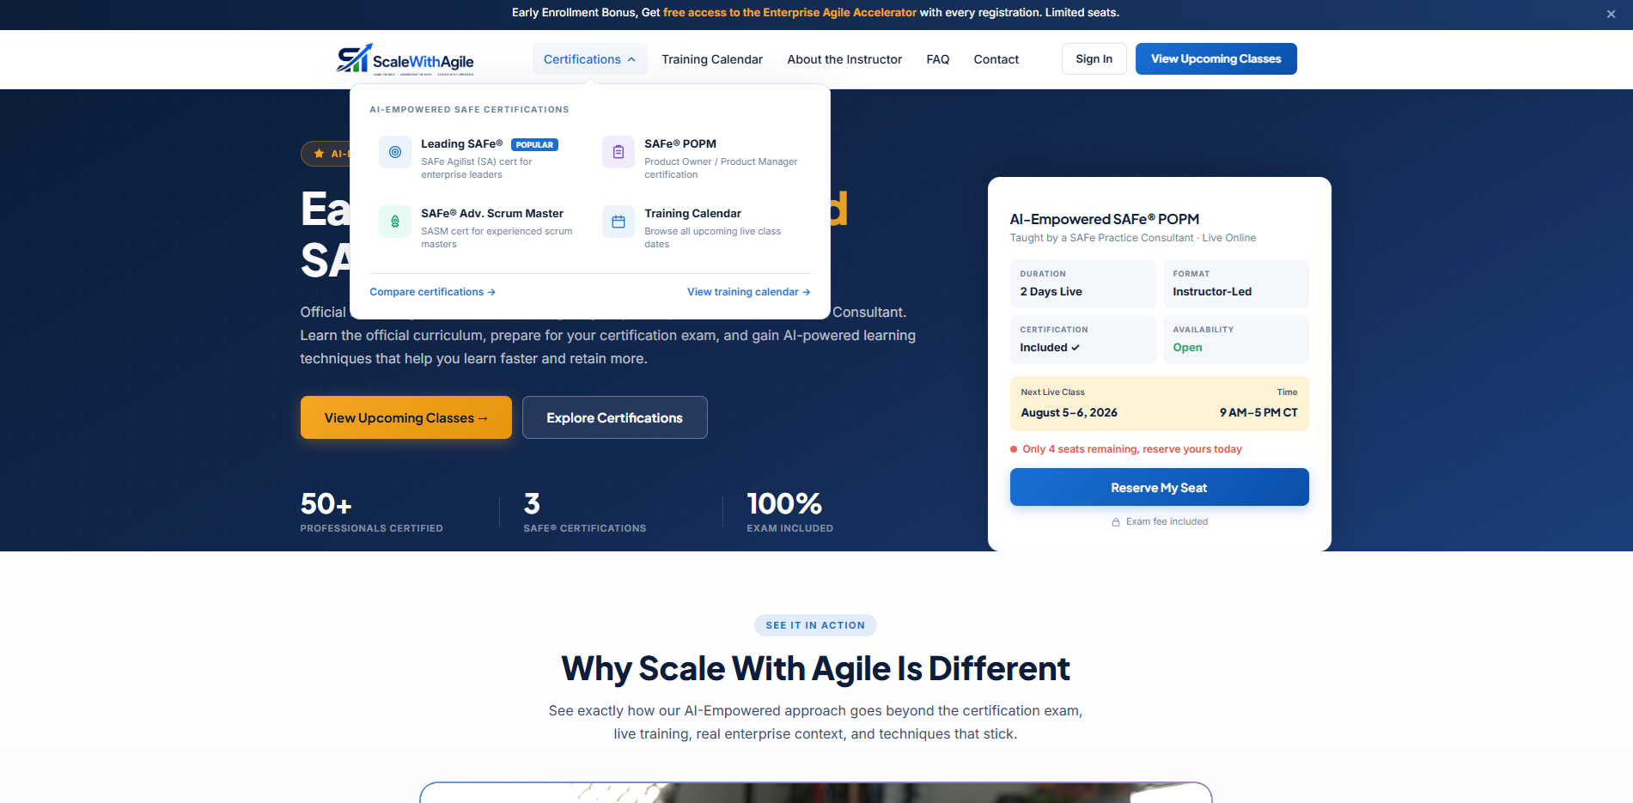Click 'AI-Empowered SAFe® POPM' card title
Viewport: 1633px width, 803px height.
click(x=1104, y=219)
